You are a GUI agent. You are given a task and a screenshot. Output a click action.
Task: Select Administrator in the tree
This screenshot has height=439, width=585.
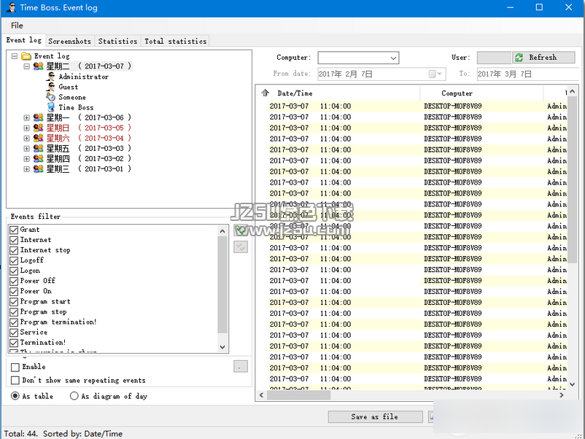(84, 77)
